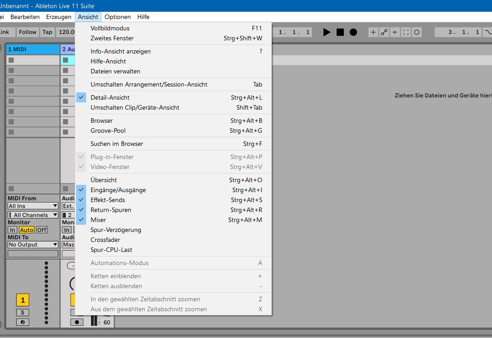This screenshot has width=492, height=338.
Task: Open the All Channels dropdown
Action: pyautogui.click(x=33, y=215)
